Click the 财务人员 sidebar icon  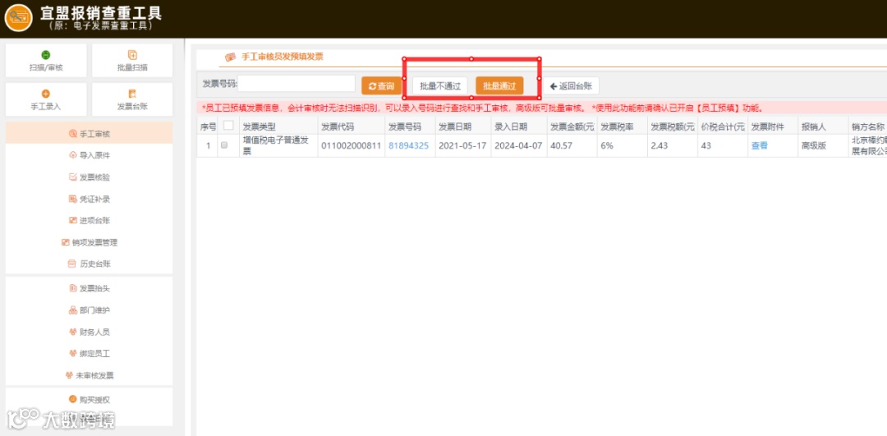pos(72,332)
